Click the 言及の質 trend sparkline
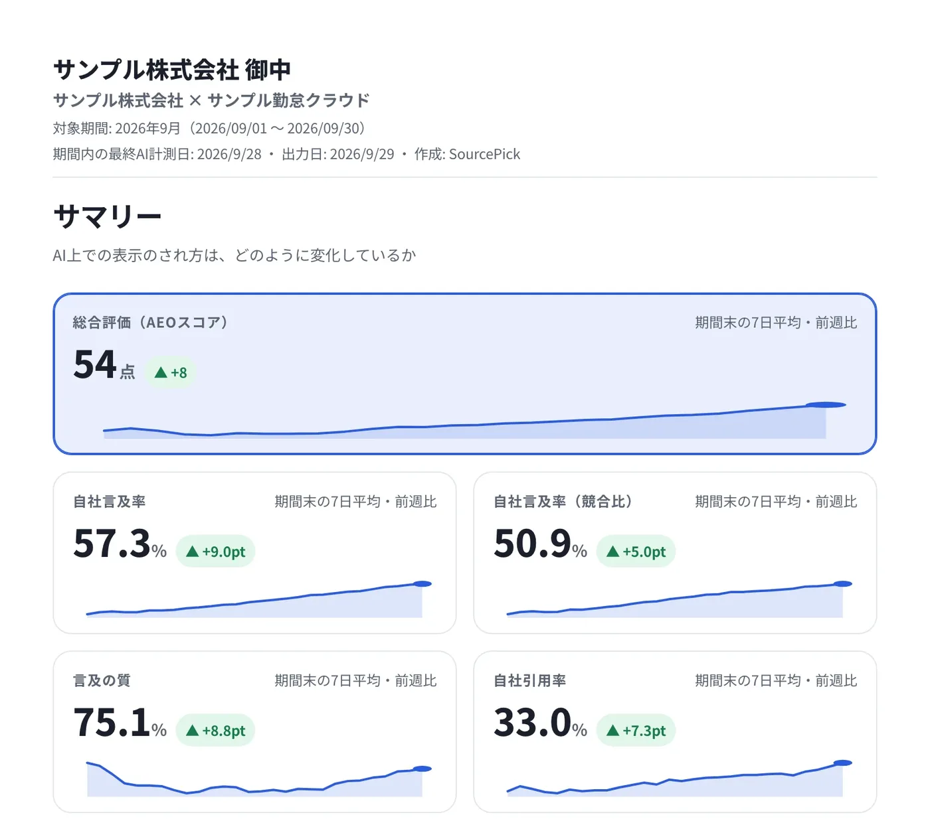 [x=259, y=778]
